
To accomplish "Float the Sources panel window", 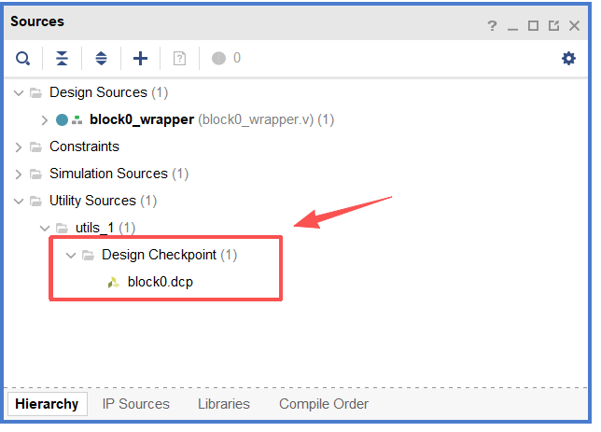I will pos(553,26).
